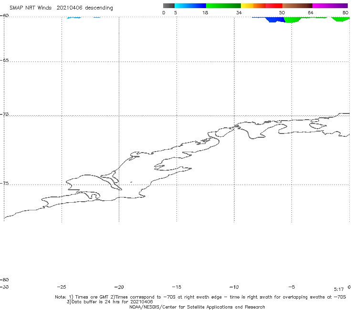This screenshot has width=353, height=310.
Task: Click the longitude label '-25'
Action: (62, 287)
